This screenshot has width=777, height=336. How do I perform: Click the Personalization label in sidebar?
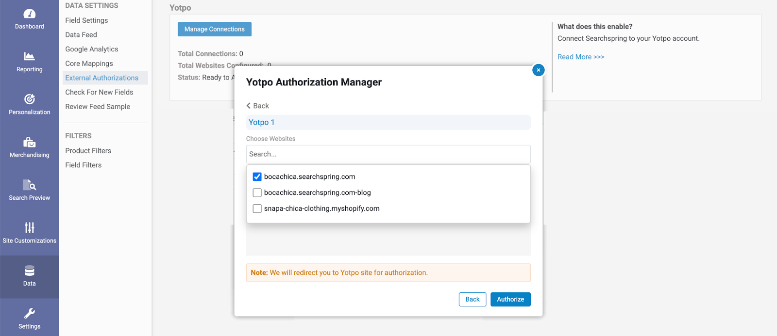(x=30, y=112)
